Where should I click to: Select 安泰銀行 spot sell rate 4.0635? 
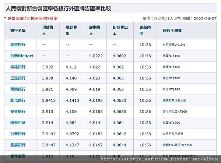pos(119,111)
